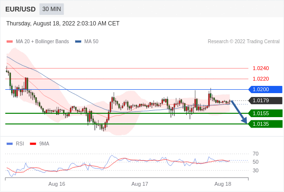The height and width of the screenshot is (192, 284).
Task: Toggle the MA 50 legend label
Action: (x=91, y=42)
